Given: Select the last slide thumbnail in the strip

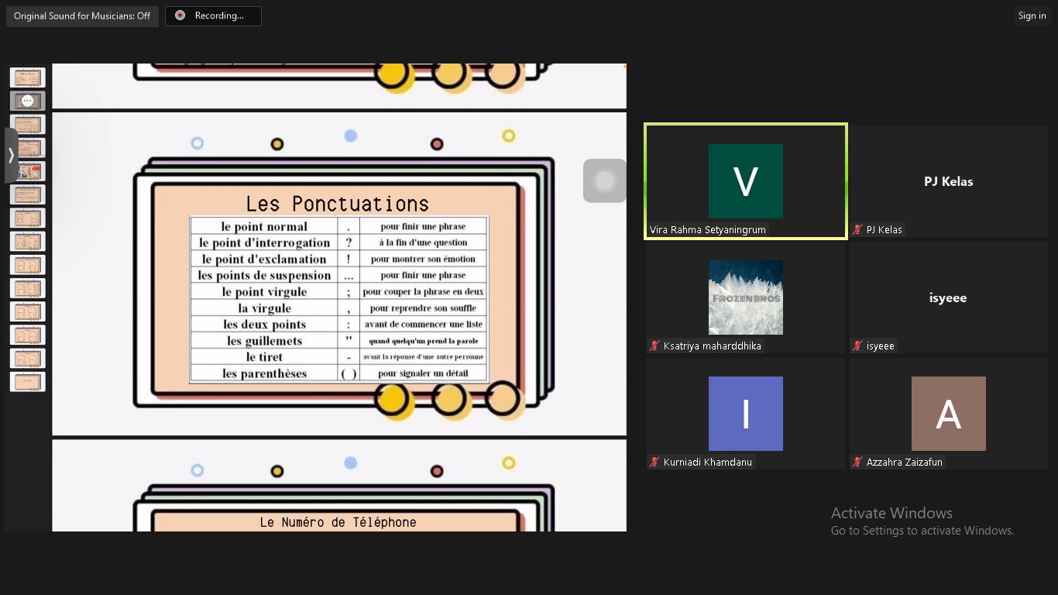Looking at the screenshot, I should pyautogui.click(x=27, y=381).
